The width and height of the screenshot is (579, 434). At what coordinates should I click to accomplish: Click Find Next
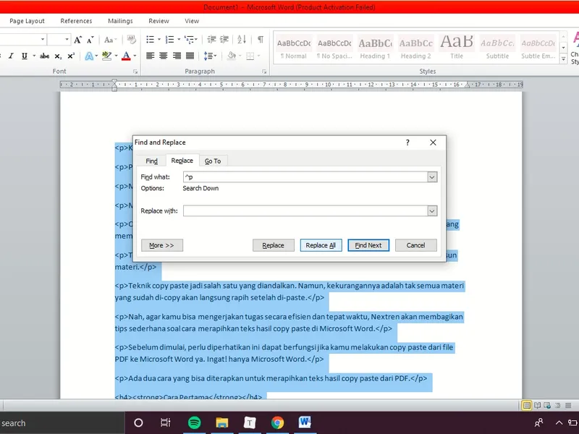(x=368, y=245)
